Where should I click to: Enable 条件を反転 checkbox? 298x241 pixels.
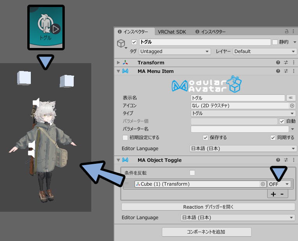(x=192, y=173)
